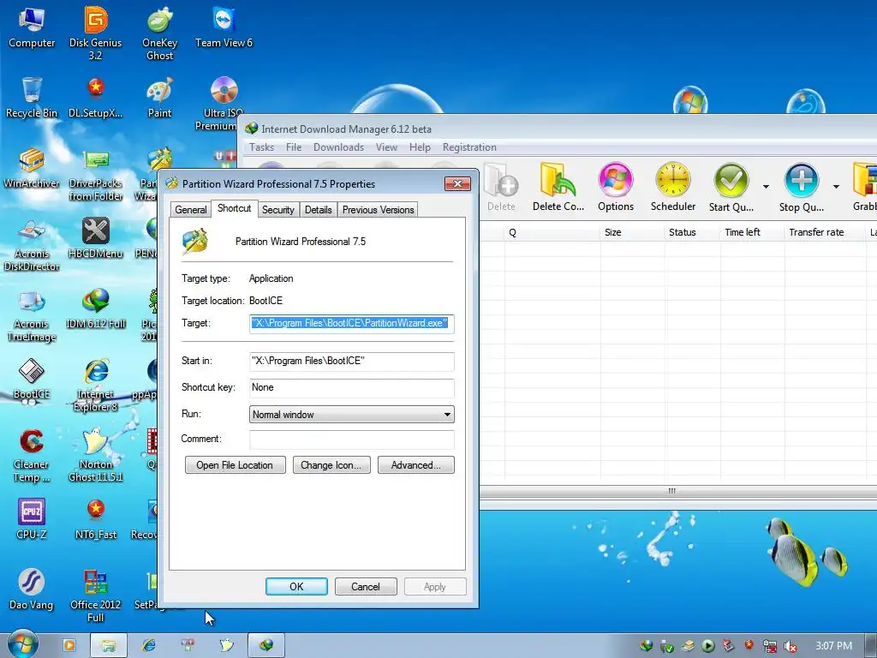Click Delete Completed in IDM toolbar

tap(558, 188)
